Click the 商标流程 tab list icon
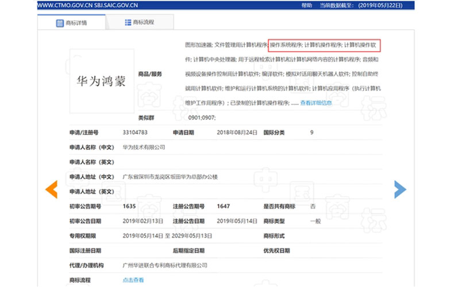The width and height of the screenshot is (451, 287). point(128,22)
